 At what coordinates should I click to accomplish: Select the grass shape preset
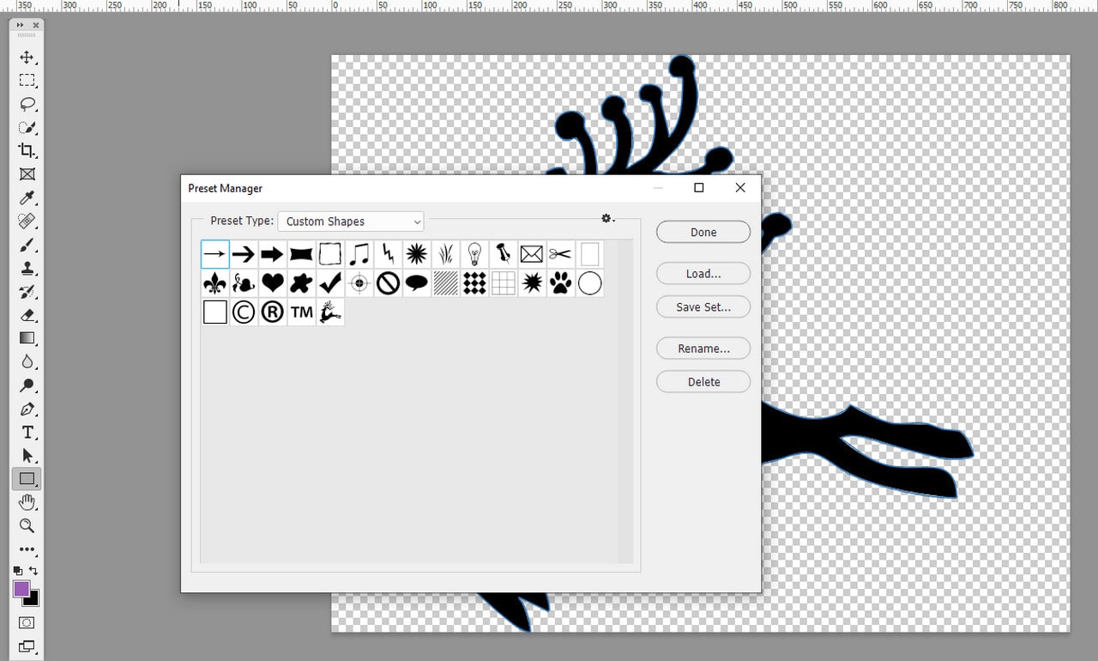click(x=446, y=254)
